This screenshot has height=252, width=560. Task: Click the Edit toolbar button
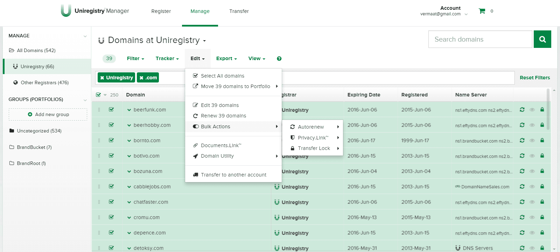click(x=198, y=58)
